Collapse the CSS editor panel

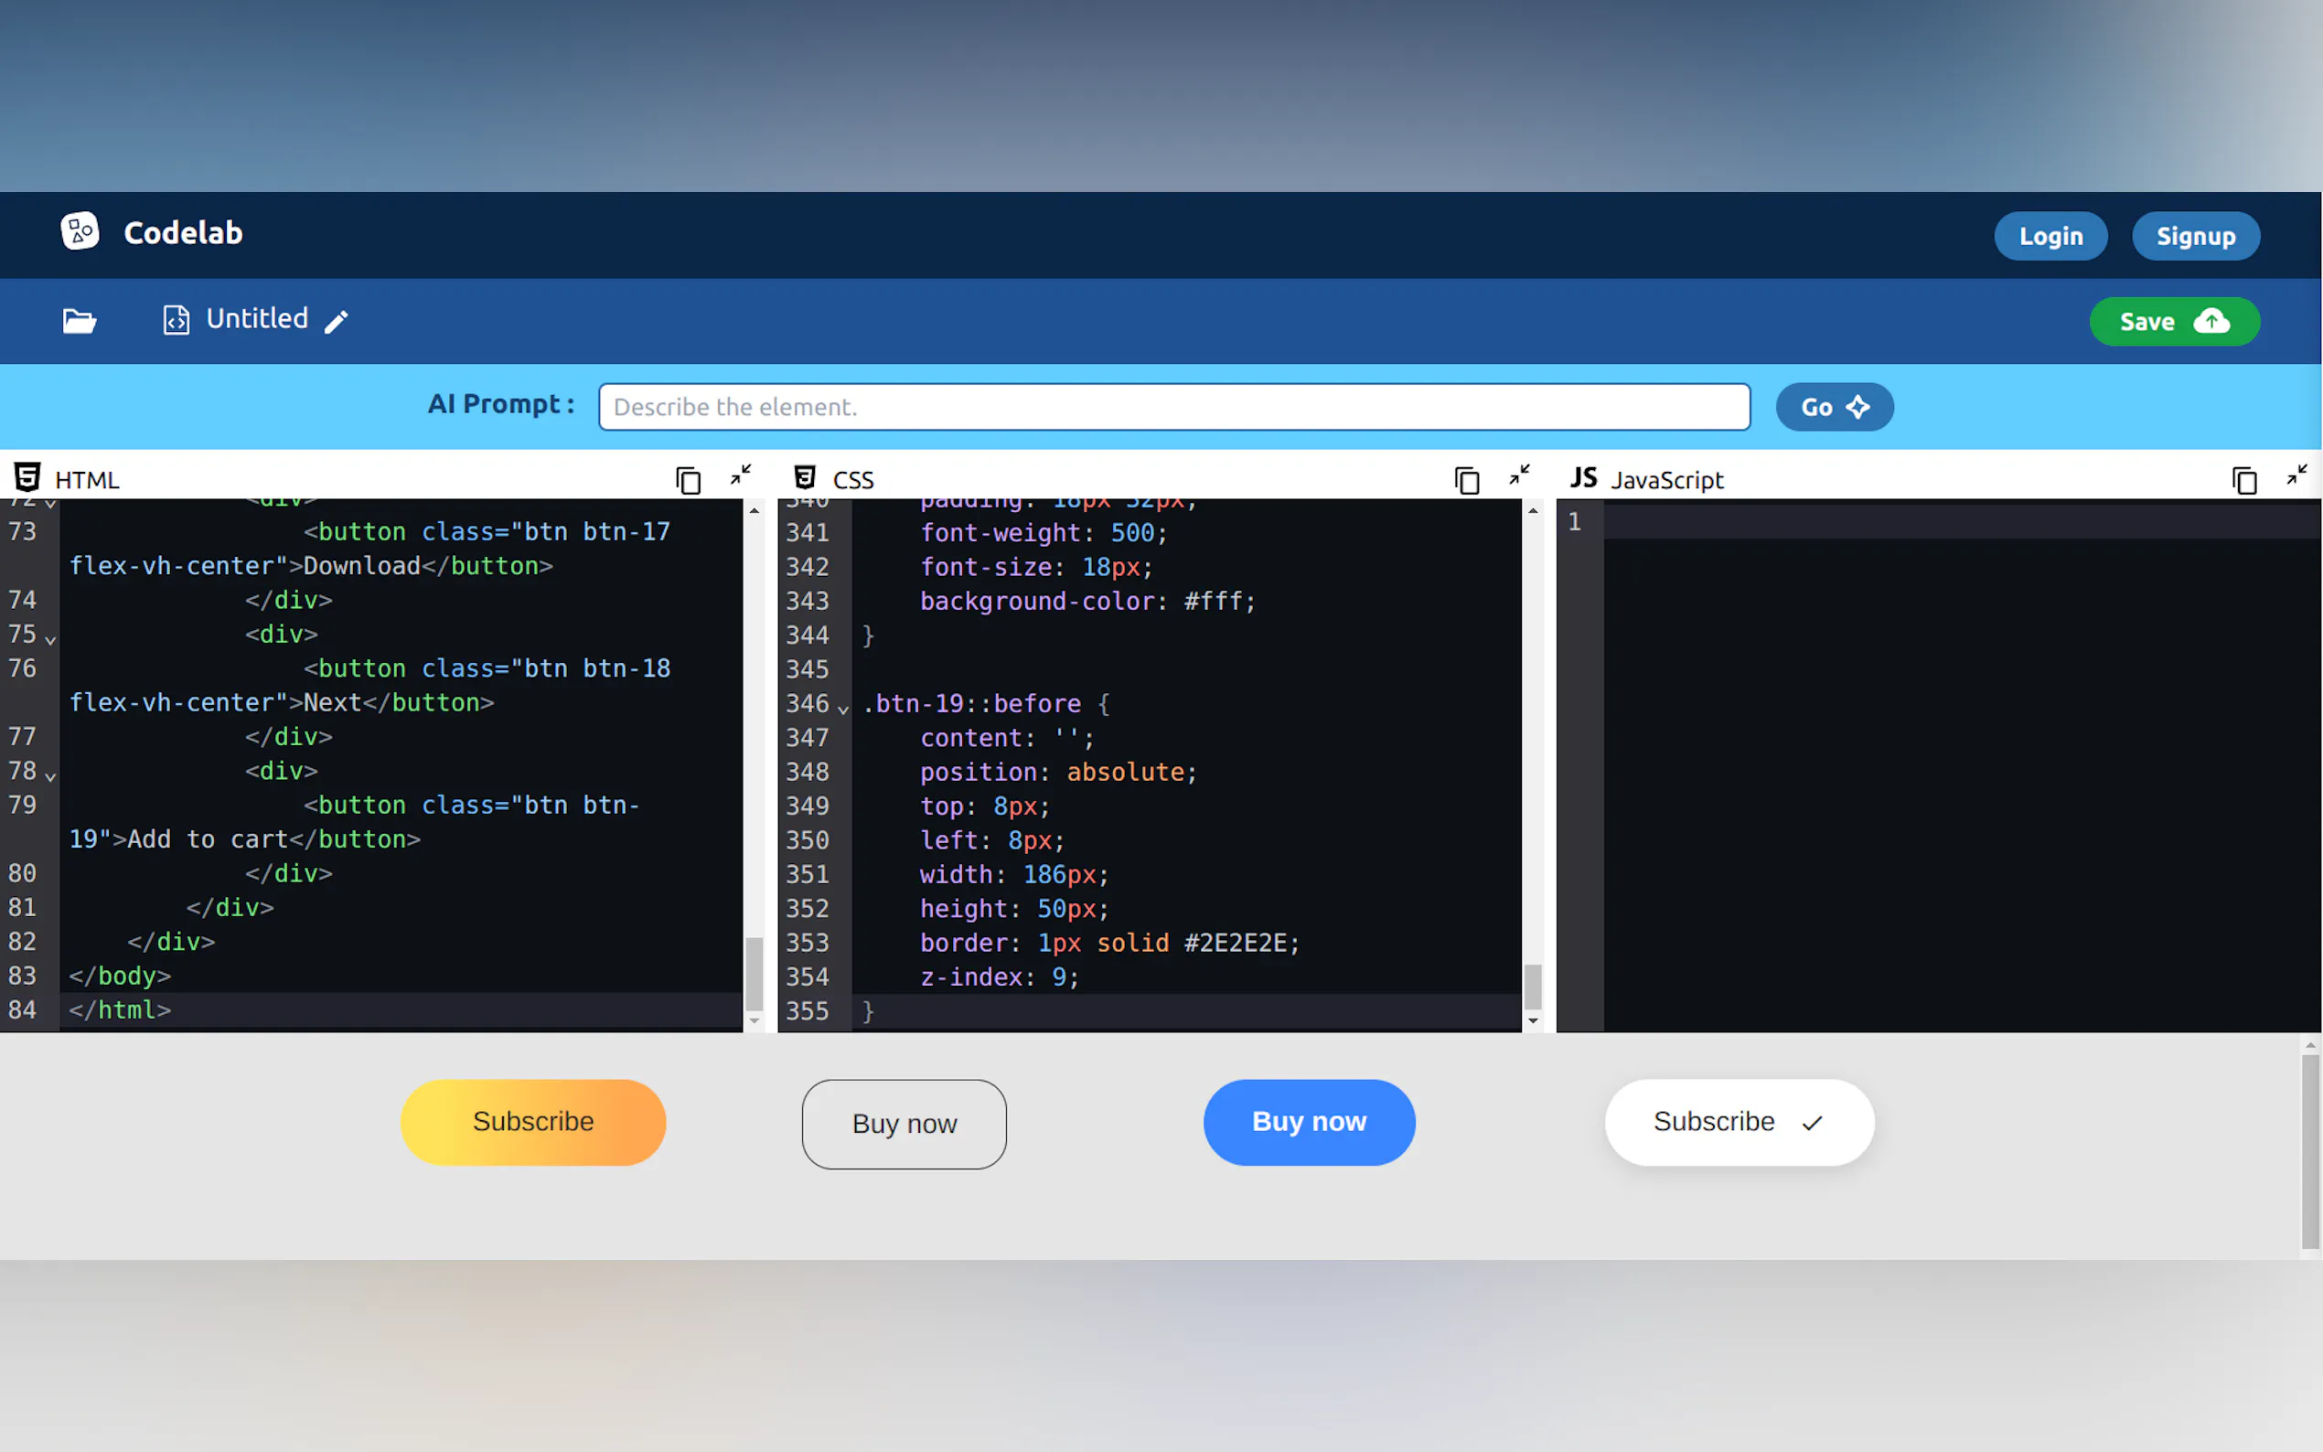(x=1519, y=475)
